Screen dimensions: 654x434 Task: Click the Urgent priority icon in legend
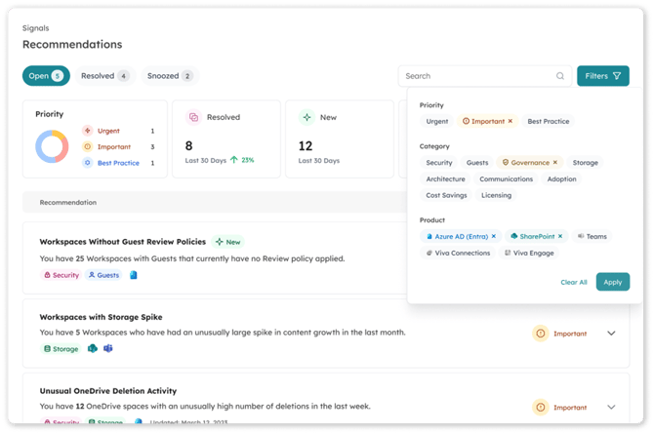click(88, 131)
